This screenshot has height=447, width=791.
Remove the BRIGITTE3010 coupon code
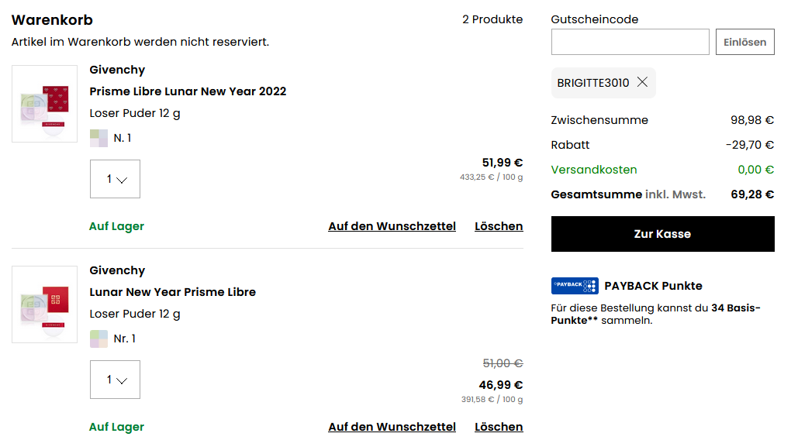[x=642, y=82]
